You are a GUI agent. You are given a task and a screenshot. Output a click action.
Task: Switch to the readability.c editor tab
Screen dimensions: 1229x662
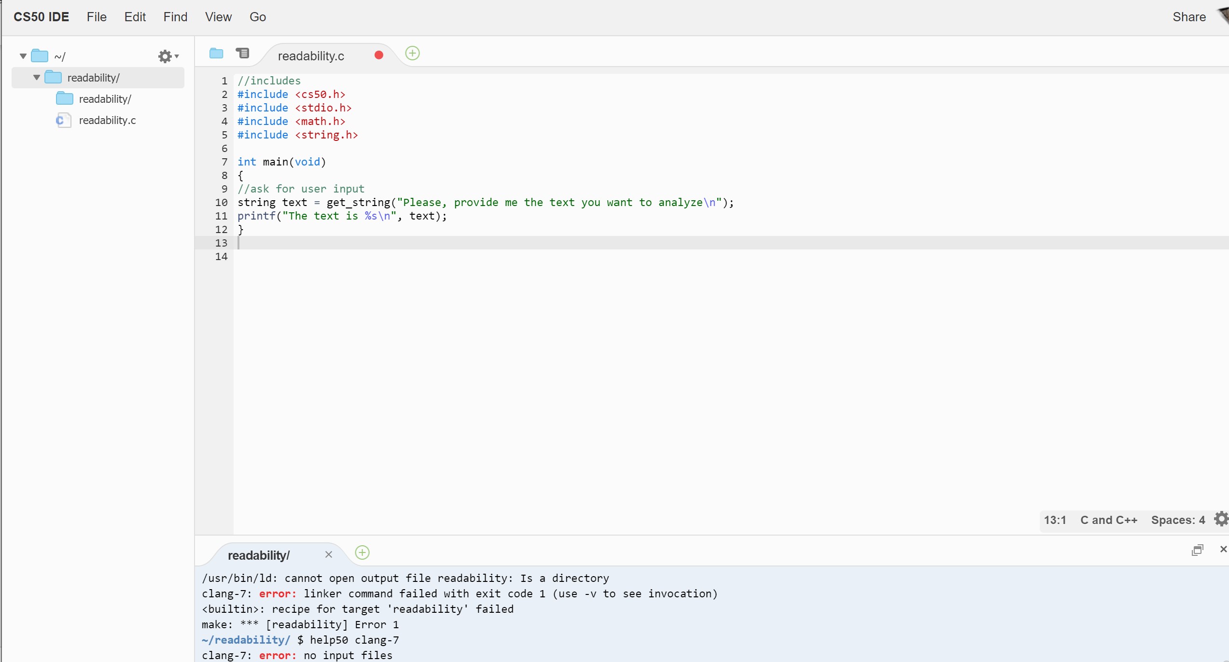pyautogui.click(x=311, y=56)
